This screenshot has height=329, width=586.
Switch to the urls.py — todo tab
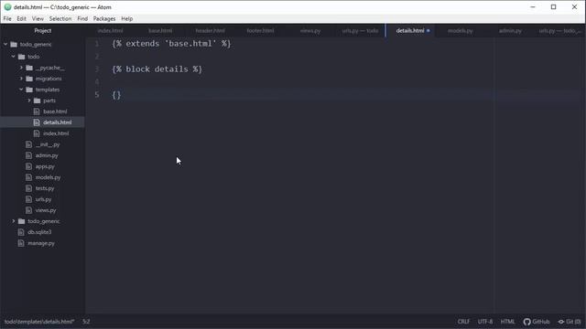pyautogui.click(x=360, y=30)
